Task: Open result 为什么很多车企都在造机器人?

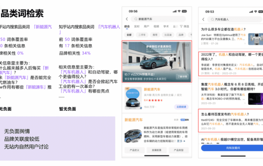Action: point(223,30)
